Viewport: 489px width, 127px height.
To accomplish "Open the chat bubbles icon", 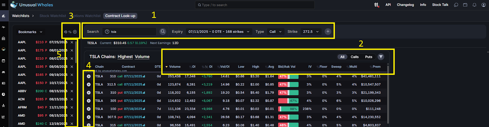I will coord(456,5).
